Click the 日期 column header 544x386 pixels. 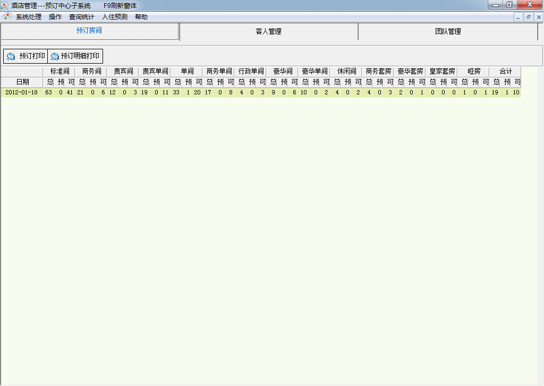[x=22, y=82]
